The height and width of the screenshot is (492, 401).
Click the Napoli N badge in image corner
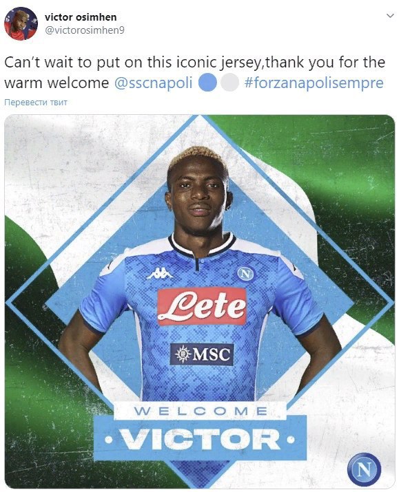[x=364, y=469]
